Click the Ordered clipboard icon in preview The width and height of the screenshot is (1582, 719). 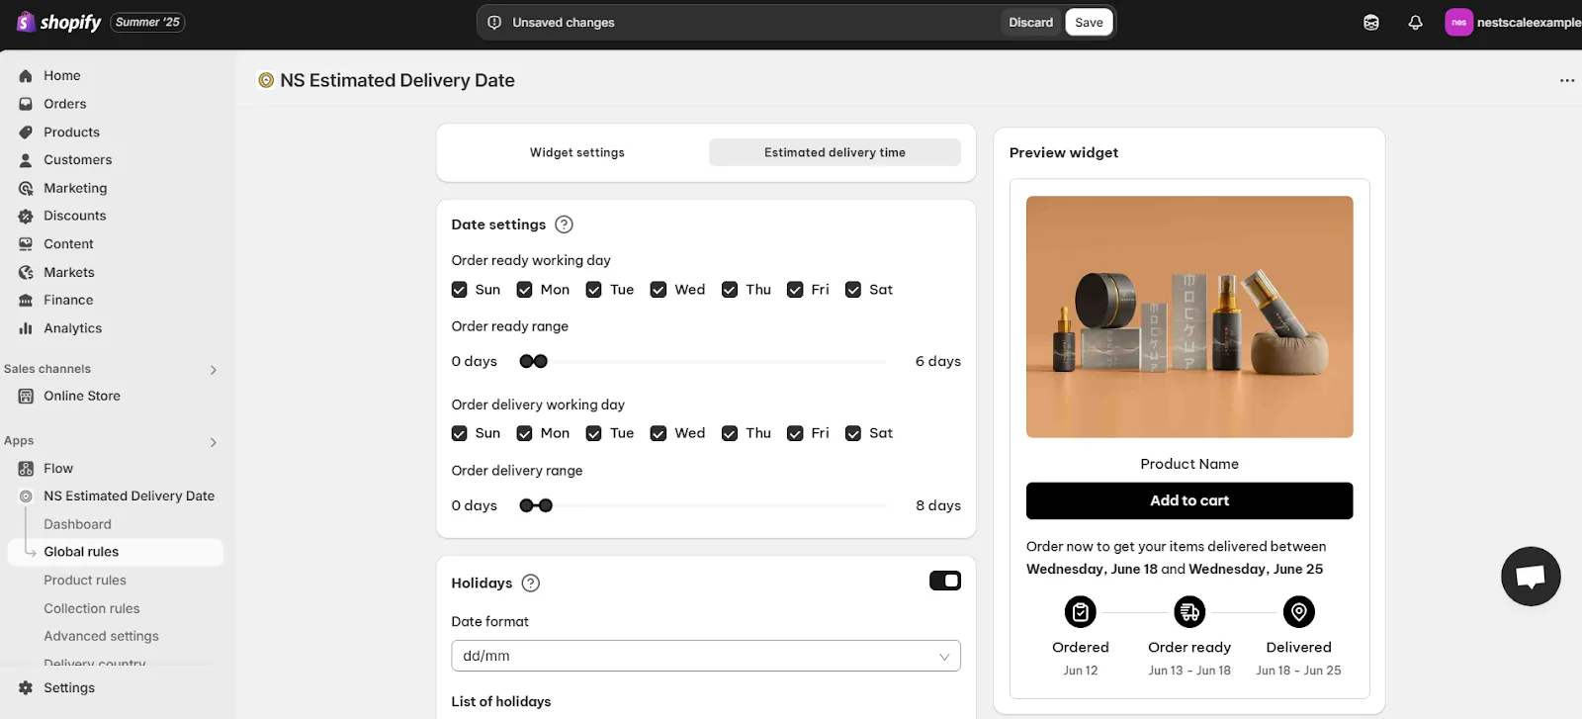pos(1081,612)
